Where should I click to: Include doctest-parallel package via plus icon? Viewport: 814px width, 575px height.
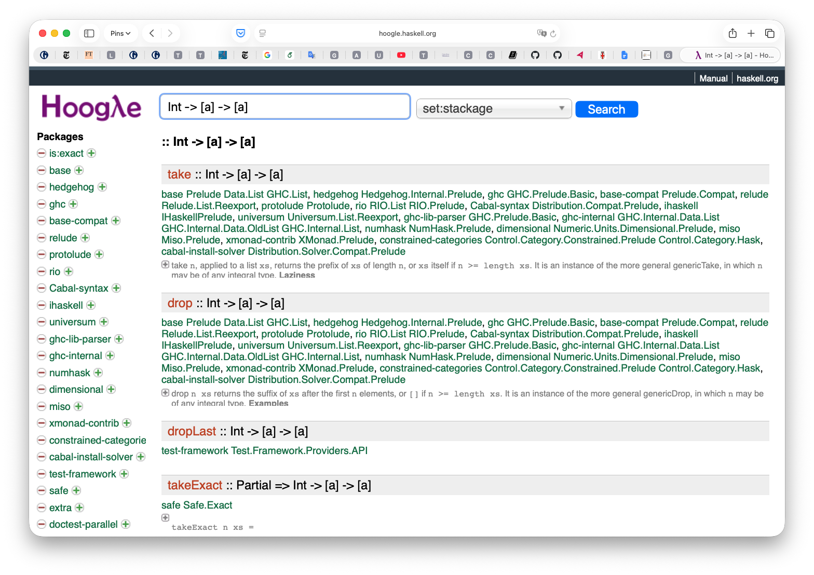click(x=126, y=524)
